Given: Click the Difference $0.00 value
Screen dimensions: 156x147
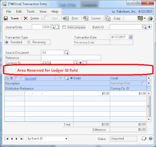Looking at the screenshot, I should (142, 129).
